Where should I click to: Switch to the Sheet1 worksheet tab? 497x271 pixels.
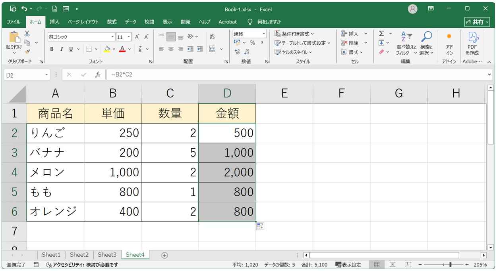[x=51, y=255]
